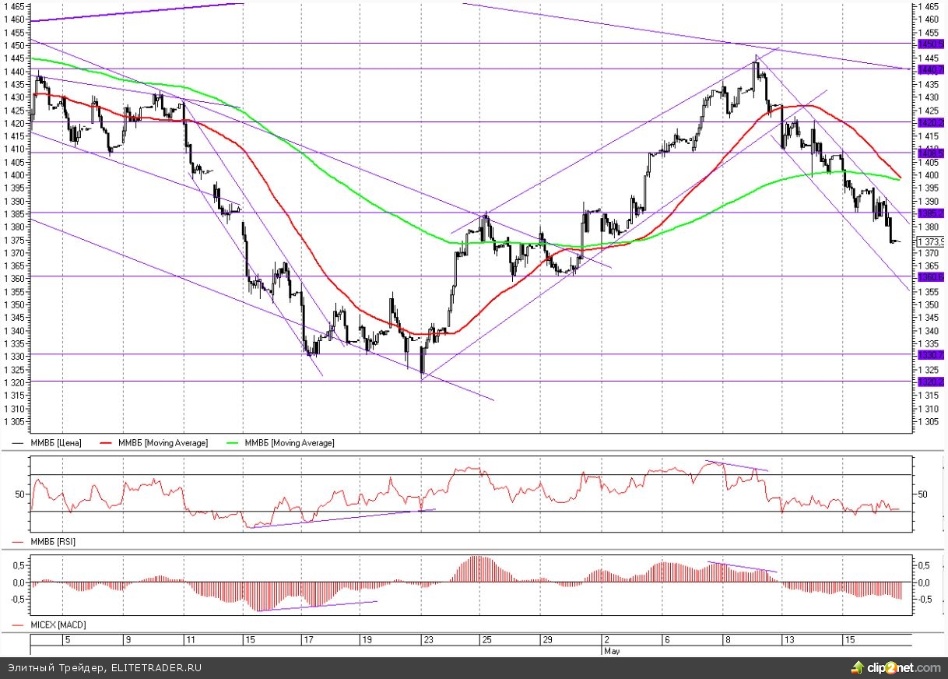Click the clip2net.com logo

[896, 667]
